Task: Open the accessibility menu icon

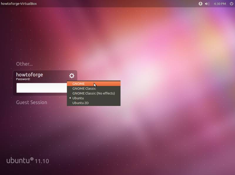Action: click(x=200, y=4)
